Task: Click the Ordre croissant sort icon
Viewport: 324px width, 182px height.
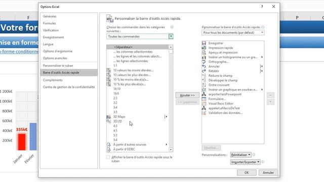Action: tap(204, 85)
